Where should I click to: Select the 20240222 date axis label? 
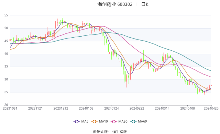pos(137,108)
